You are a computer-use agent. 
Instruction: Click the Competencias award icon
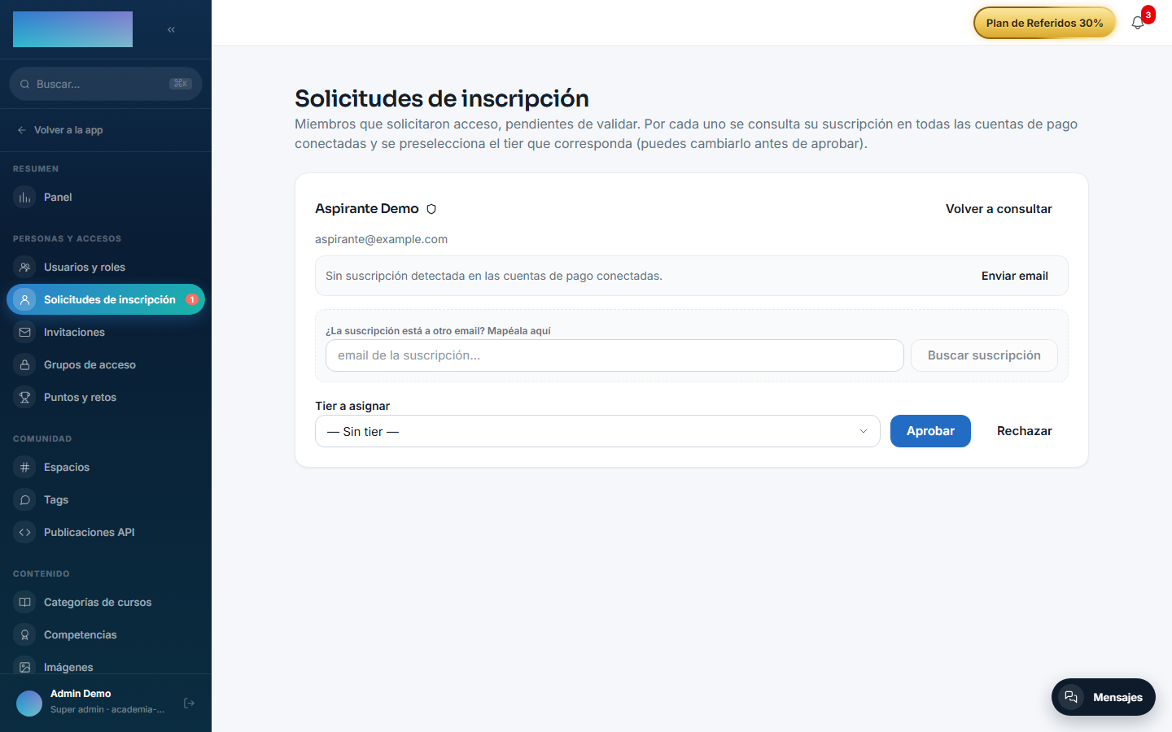pyautogui.click(x=25, y=635)
